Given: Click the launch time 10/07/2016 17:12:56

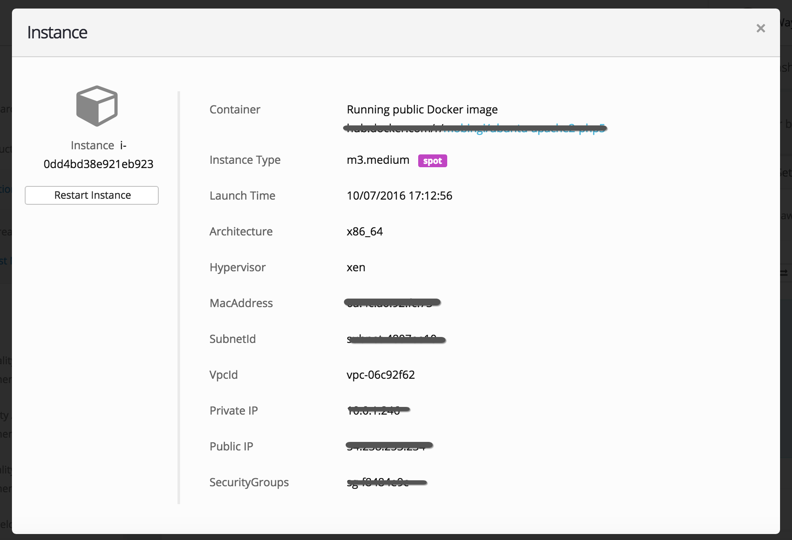Looking at the screenshot, I should pyautogui.click(x=399, y=196).
